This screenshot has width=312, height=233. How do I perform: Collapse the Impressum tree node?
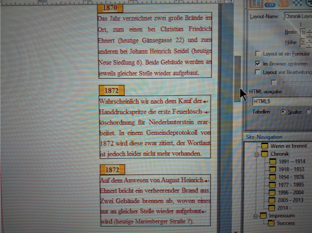point(256,216)
